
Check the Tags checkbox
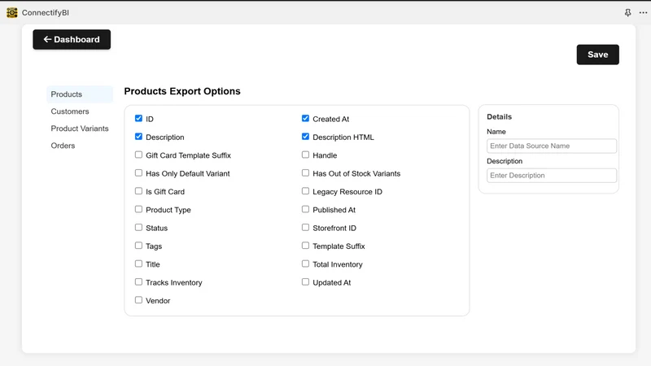(x=138, y=246)
